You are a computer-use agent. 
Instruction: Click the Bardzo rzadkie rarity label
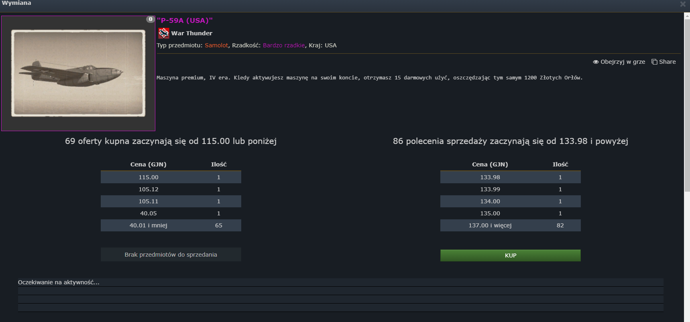pos(284,45)
